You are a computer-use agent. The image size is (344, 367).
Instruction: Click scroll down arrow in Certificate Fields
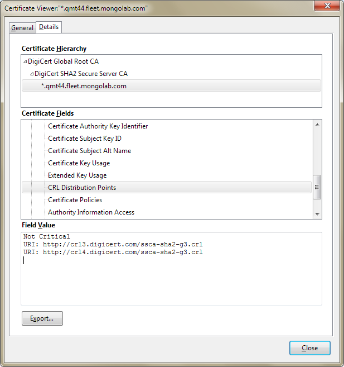(317, 215)
